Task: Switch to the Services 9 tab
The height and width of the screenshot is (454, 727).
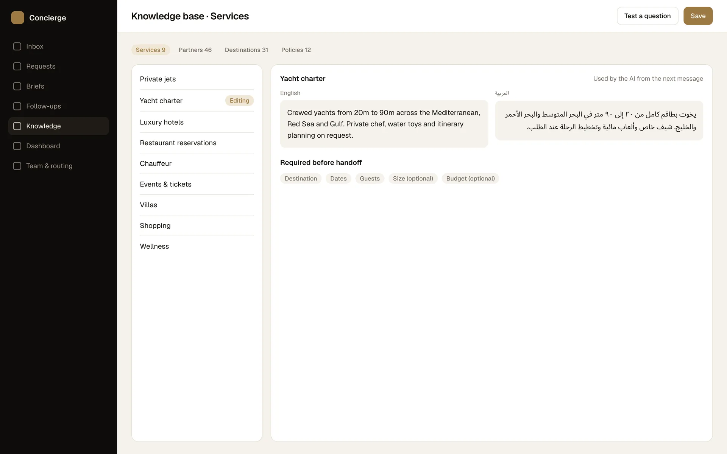Action: click(x=151, y=50)
